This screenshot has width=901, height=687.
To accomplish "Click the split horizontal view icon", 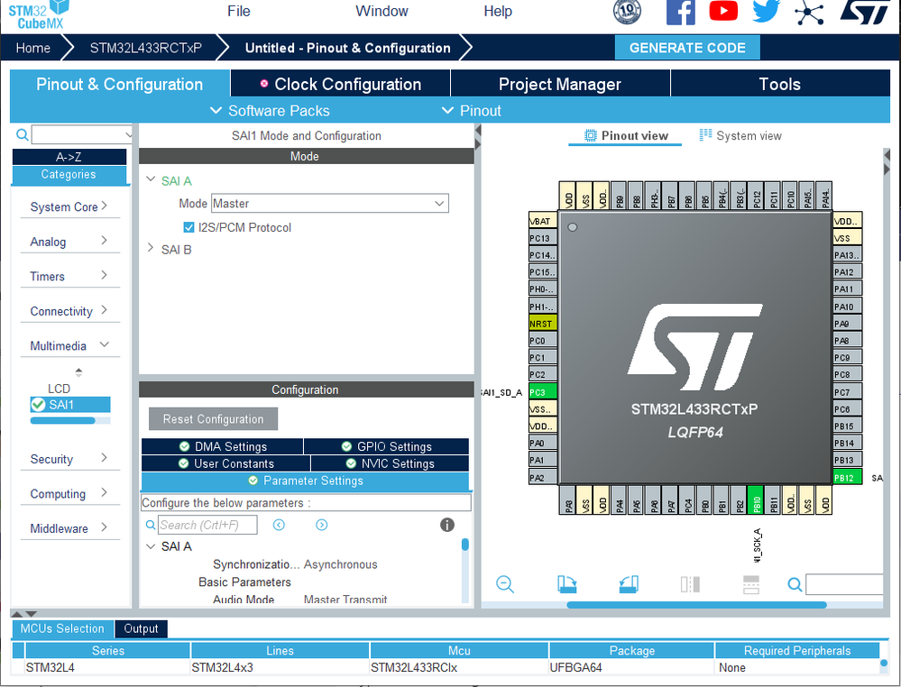I will point(690,584).
